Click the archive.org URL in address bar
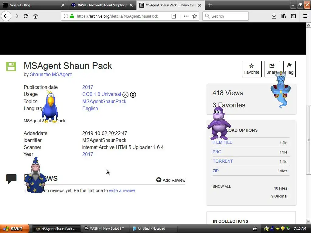Viewport: 311px width, 233px height. pyautogui.click(x=118, y=16)
